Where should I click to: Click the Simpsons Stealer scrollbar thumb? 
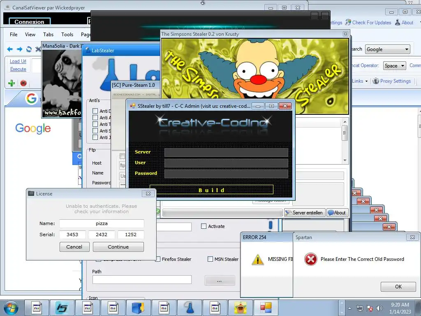tap(345, 134)
